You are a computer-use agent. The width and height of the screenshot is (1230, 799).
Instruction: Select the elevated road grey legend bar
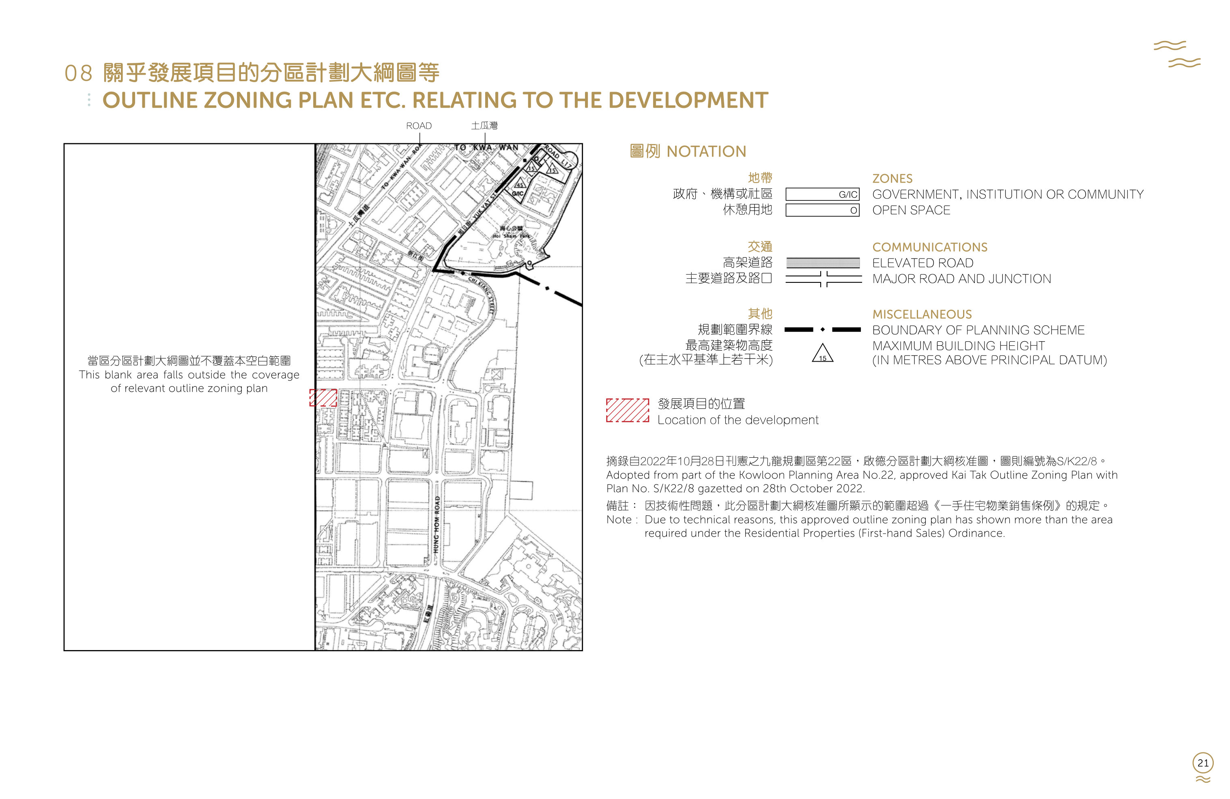coord(823,263)
